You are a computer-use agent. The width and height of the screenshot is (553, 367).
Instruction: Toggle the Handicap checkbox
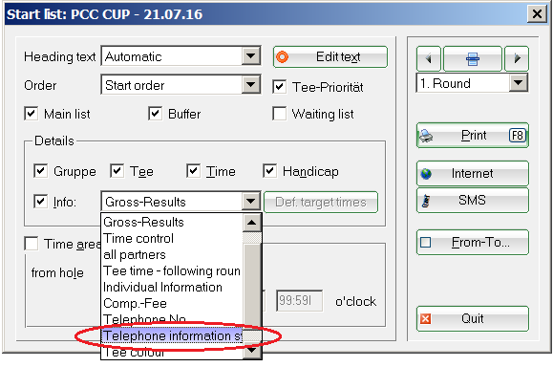pyautogui.click(x=269, y=171)
